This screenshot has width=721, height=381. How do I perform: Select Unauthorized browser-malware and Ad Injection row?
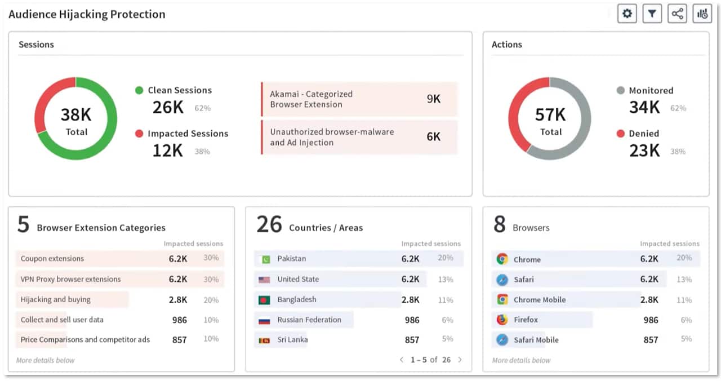click(359, 137)
